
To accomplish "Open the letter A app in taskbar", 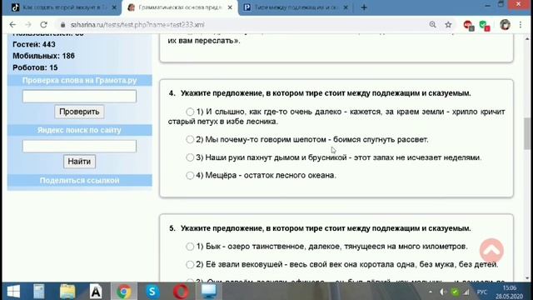I will 96,292.
